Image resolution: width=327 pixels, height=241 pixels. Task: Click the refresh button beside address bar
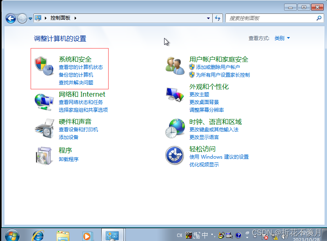(218, 18)
